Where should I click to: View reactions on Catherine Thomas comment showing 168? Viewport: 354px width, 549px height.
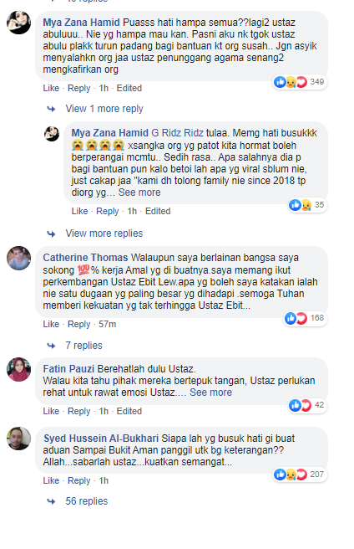coord(305,318)
